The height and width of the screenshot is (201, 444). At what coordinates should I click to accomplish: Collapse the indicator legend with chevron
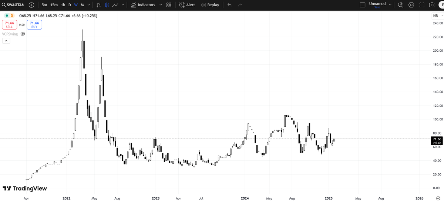(6, 41)
